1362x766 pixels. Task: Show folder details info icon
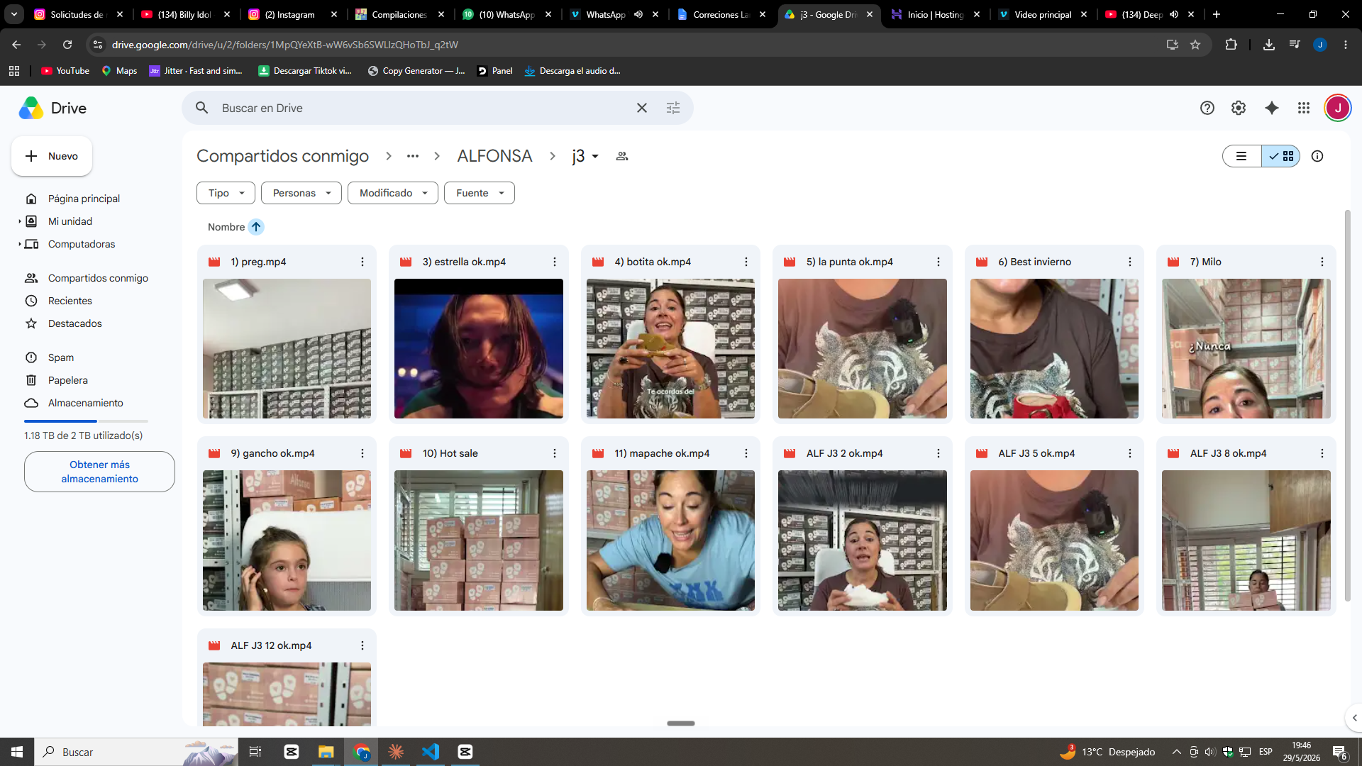coord(1317,156)
